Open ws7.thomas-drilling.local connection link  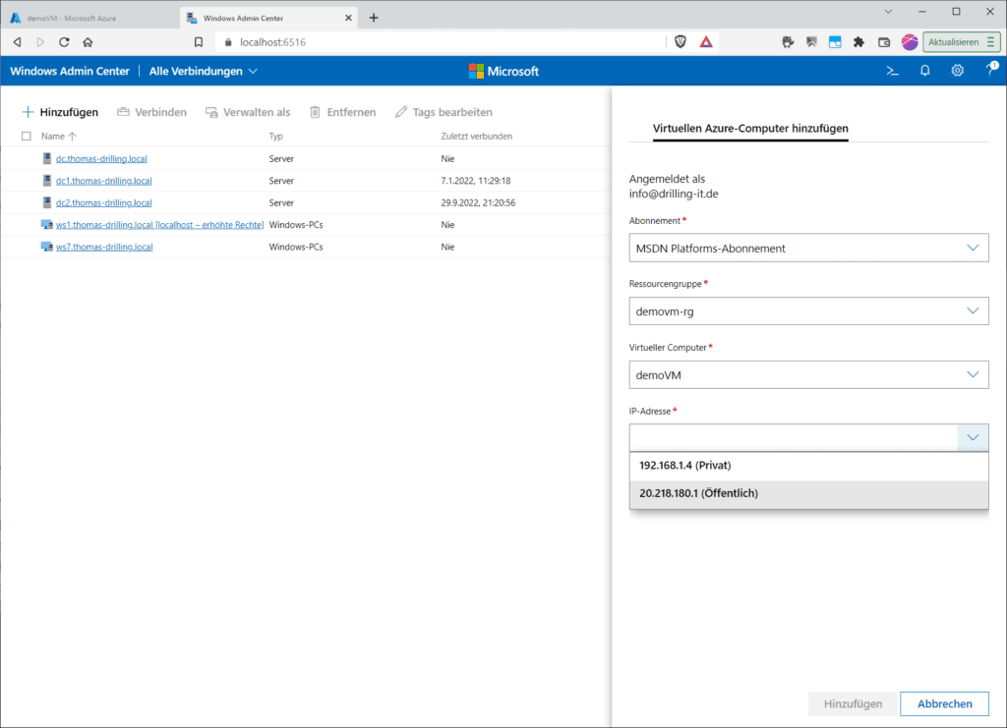[x=104, y=247]
